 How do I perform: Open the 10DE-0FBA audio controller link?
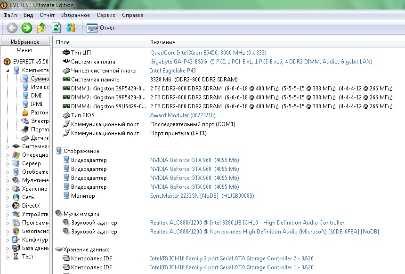[265, 232]
